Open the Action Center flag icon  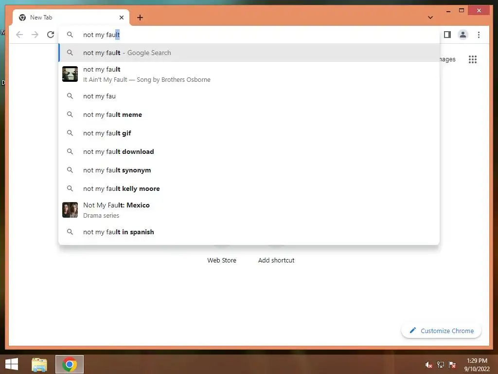[452, 365]
